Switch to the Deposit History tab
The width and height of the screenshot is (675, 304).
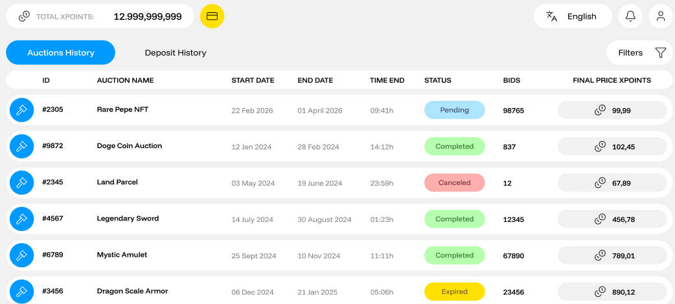(x=176, y=52)
